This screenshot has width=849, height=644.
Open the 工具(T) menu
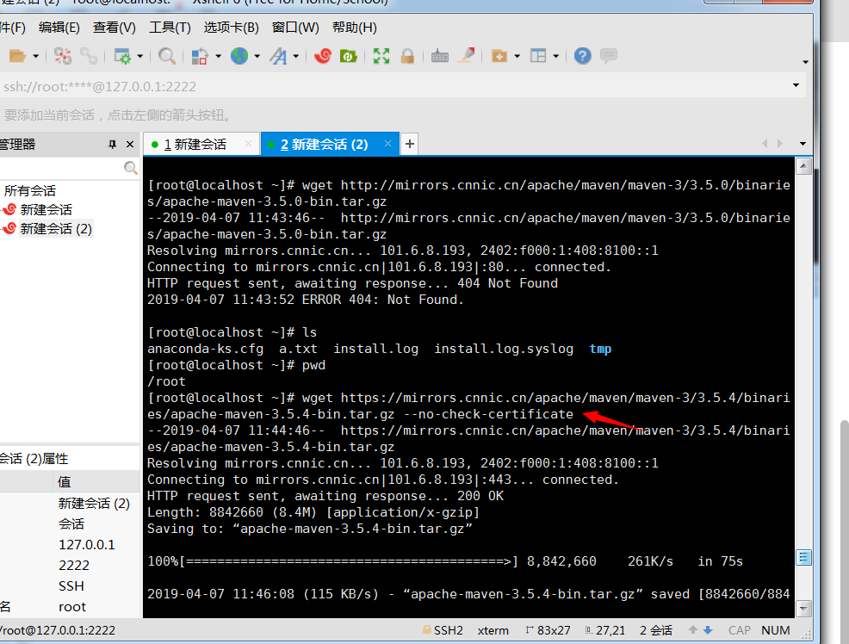coord(169,27)
